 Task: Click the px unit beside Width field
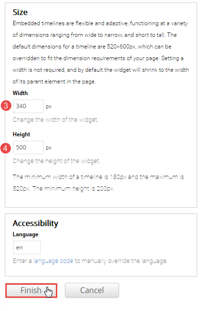49,107
